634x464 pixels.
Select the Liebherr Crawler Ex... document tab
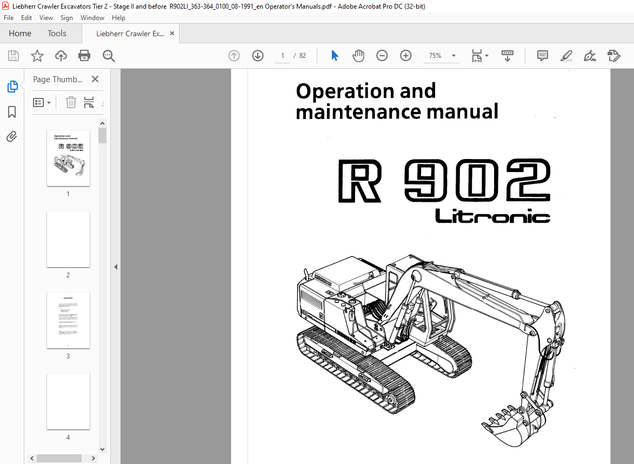[130, 34]
